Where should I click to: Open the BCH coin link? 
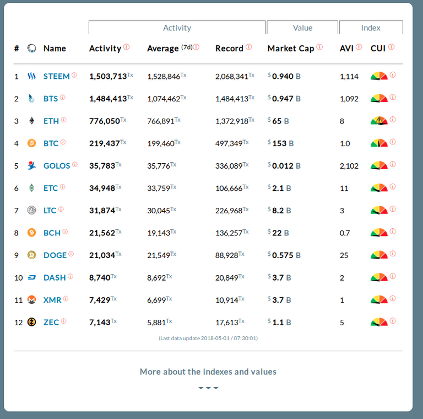(52, 233)
